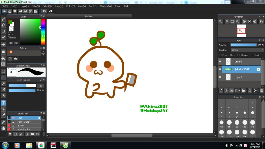265x149 pixels.
Task: Toggle the Protect Alpha checkbox
Action: [x=220, y=55]
